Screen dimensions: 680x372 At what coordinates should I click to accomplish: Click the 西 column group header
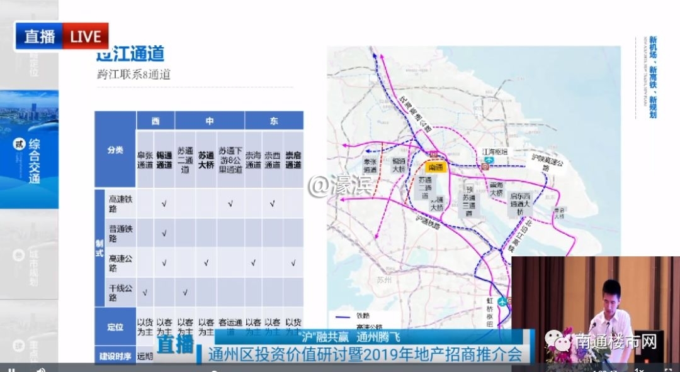click(x=156, y=121)
